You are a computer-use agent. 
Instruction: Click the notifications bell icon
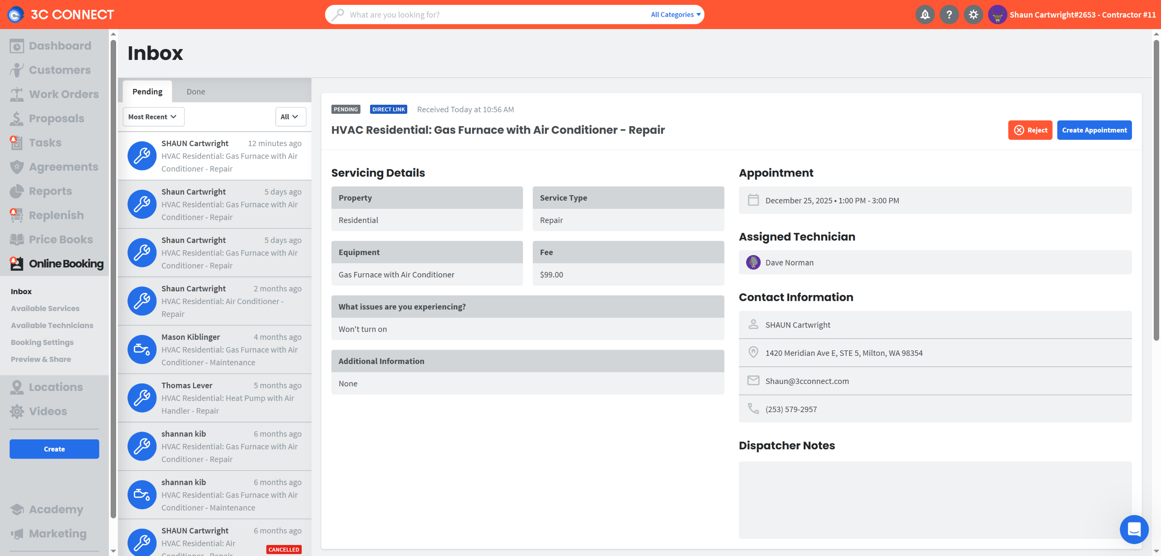click(925, 15)
